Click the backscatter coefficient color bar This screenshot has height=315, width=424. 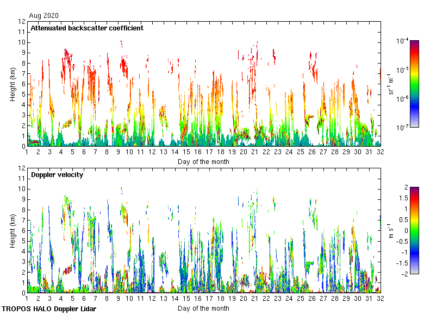(x=414, y=84)
